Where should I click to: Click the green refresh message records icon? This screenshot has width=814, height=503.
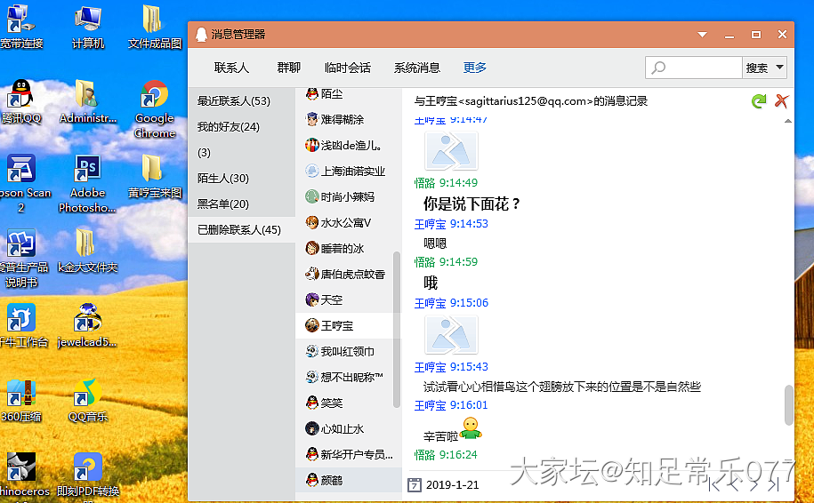pyautogui.click(x=759, y=101)
